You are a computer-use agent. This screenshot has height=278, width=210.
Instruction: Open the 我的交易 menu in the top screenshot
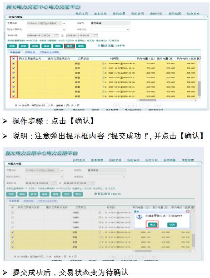coord(119,14)
